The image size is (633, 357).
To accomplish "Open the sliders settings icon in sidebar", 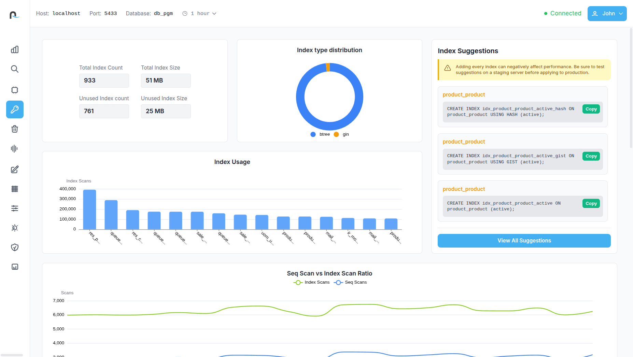I will click(15, 208).
